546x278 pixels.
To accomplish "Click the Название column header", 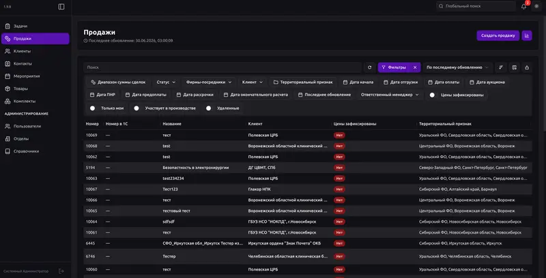I will pyautogui.click(x=172, y=124).
